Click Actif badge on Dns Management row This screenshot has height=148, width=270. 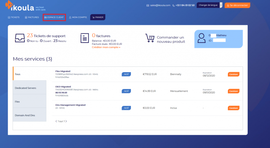click(x=126, y=108)
